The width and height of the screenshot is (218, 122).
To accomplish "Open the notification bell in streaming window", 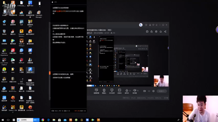I will click(160, 32).
